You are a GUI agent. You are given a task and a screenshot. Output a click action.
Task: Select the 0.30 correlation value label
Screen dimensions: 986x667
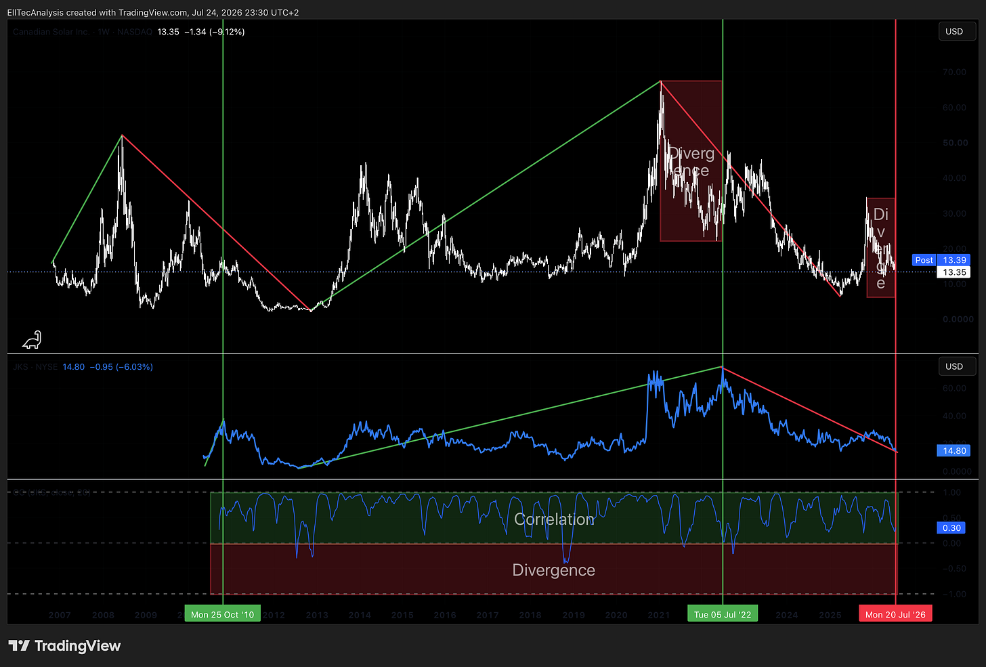pos(951,528)
